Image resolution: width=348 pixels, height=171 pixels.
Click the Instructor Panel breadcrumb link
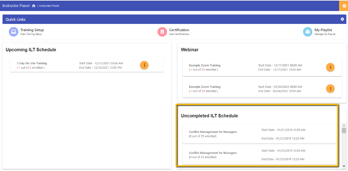coord(49,6)
